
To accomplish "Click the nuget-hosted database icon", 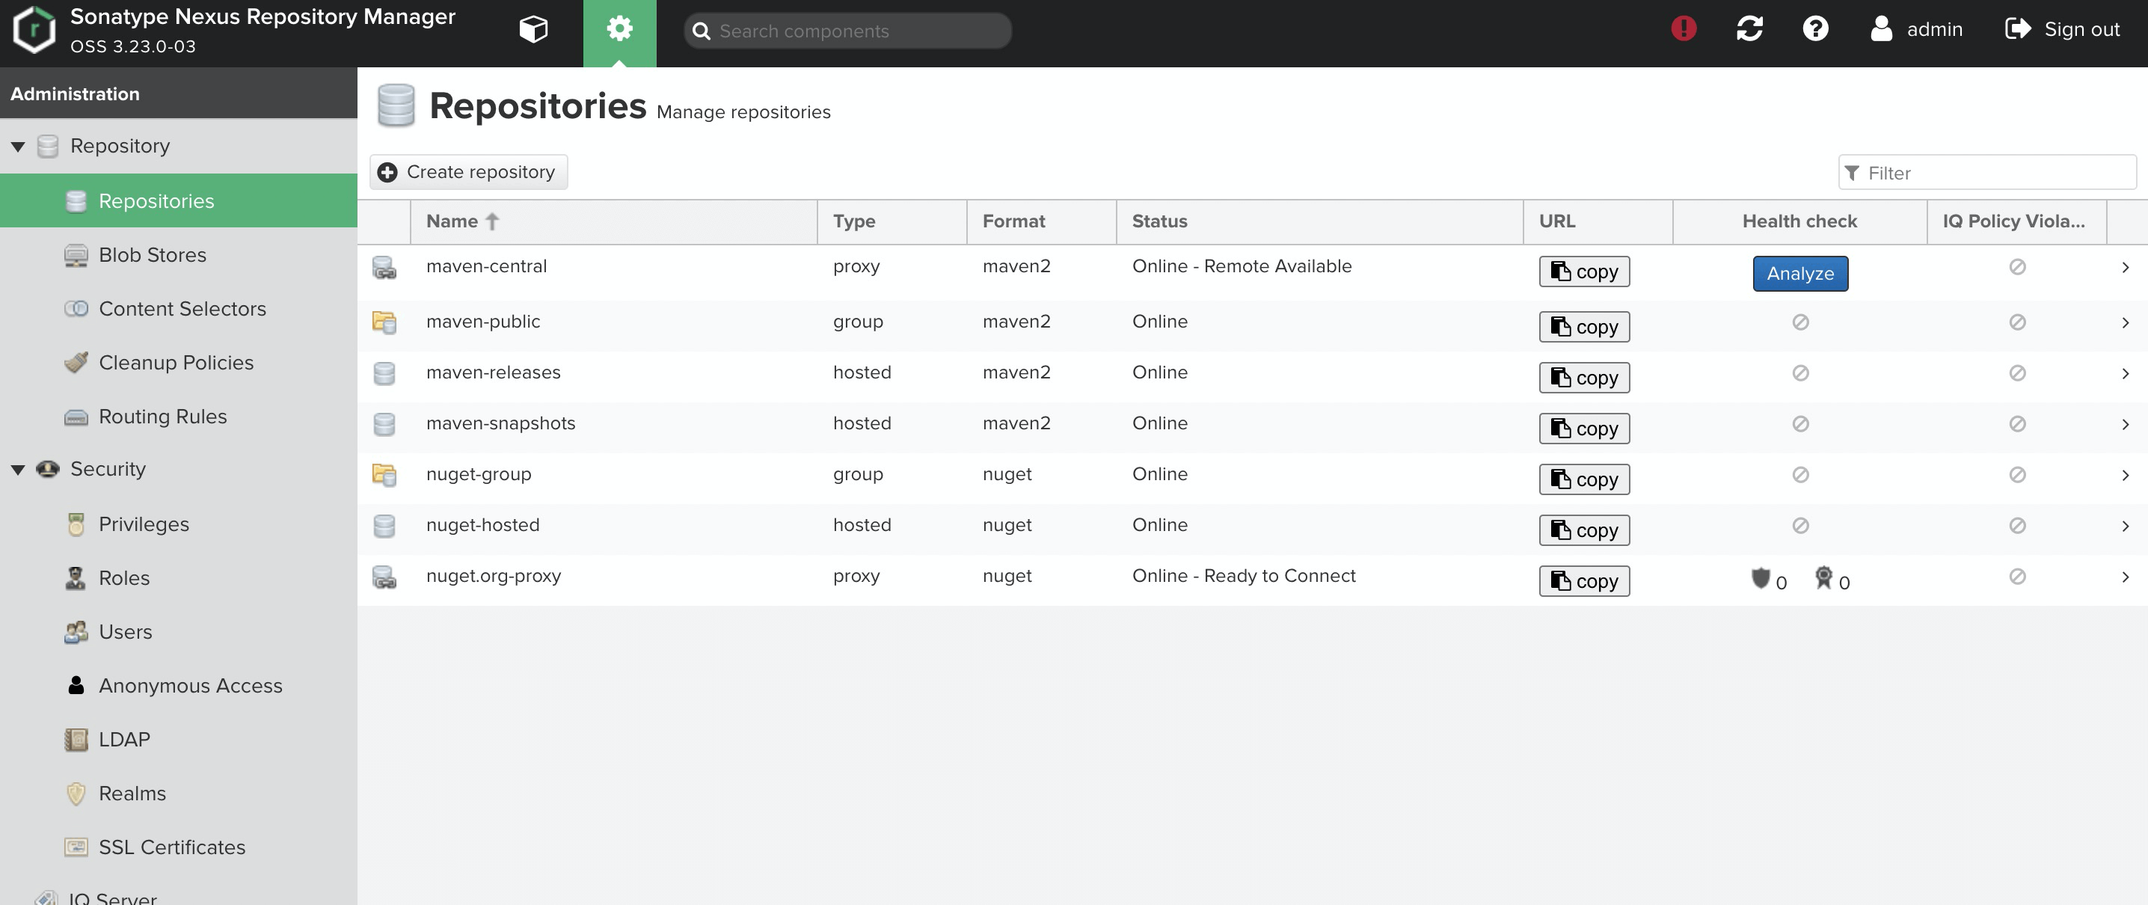I will [384, 526].
